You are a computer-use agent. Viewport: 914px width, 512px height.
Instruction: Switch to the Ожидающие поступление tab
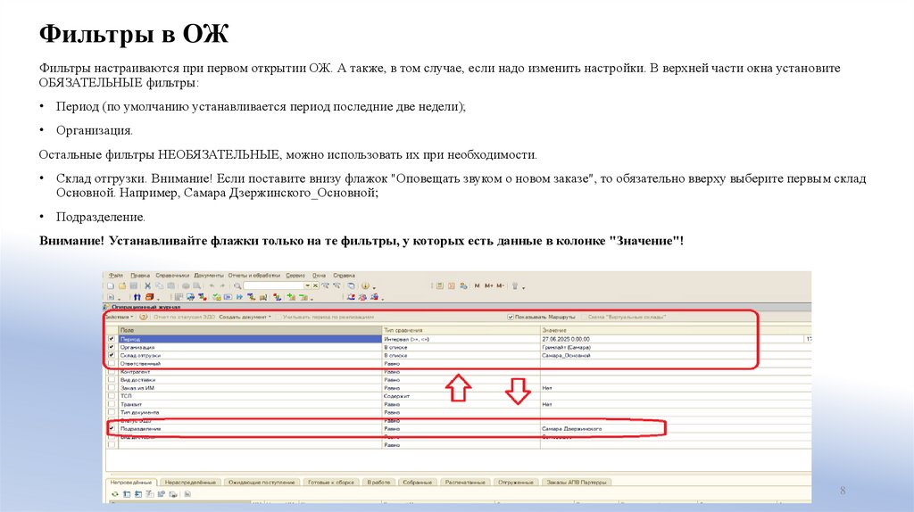click(262, 483)
